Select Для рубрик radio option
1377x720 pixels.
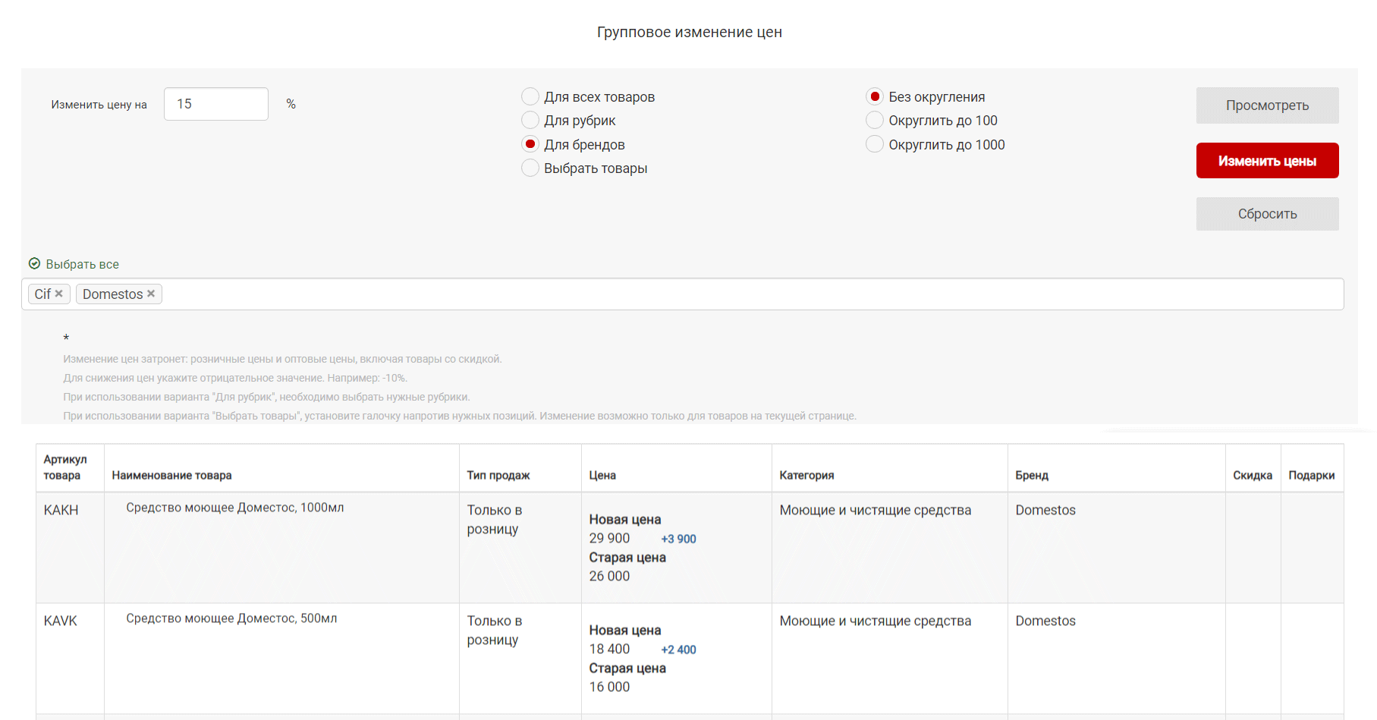530,120
